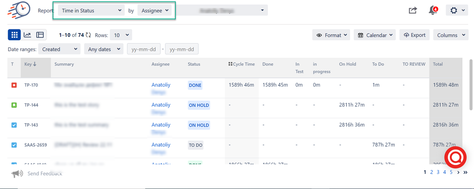The height and width of the screenshot is (189, 474).
Task: Open the Rows count dropdown
Action: [121, 35]
